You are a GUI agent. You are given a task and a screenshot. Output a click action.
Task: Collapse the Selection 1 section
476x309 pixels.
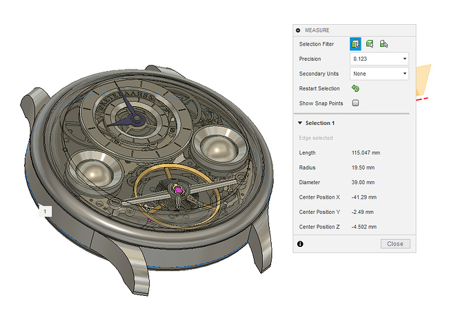[x=300, y=123]
